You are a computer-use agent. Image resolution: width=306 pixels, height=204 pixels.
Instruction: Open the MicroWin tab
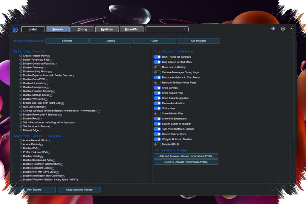coord(131,29)
